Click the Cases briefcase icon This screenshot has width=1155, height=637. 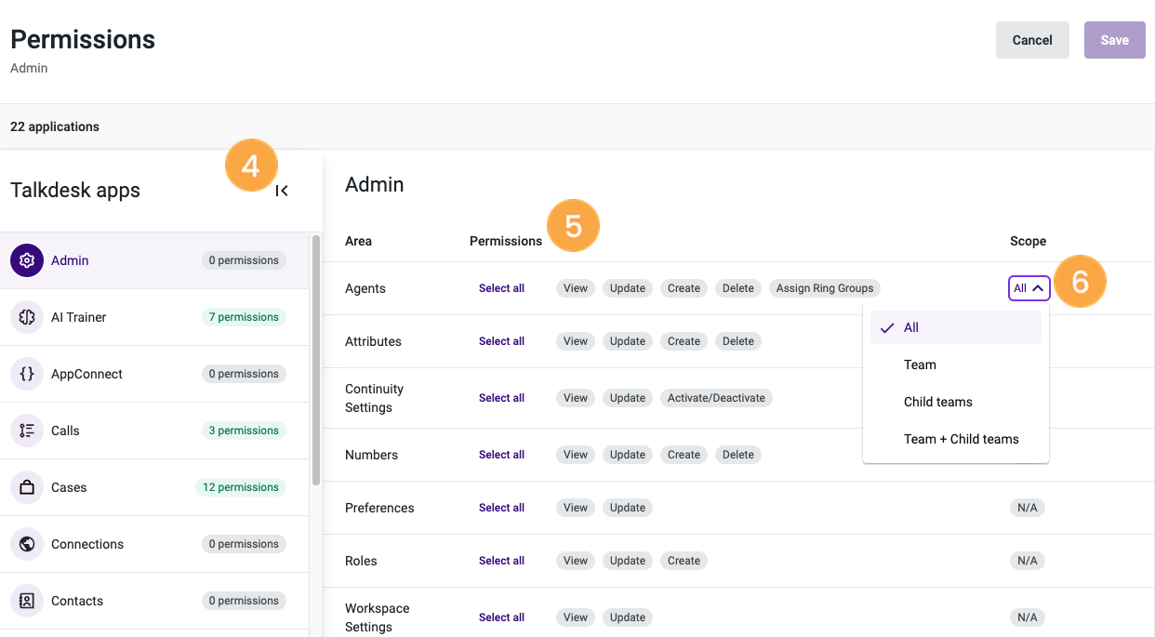click(x=27, y=487)
